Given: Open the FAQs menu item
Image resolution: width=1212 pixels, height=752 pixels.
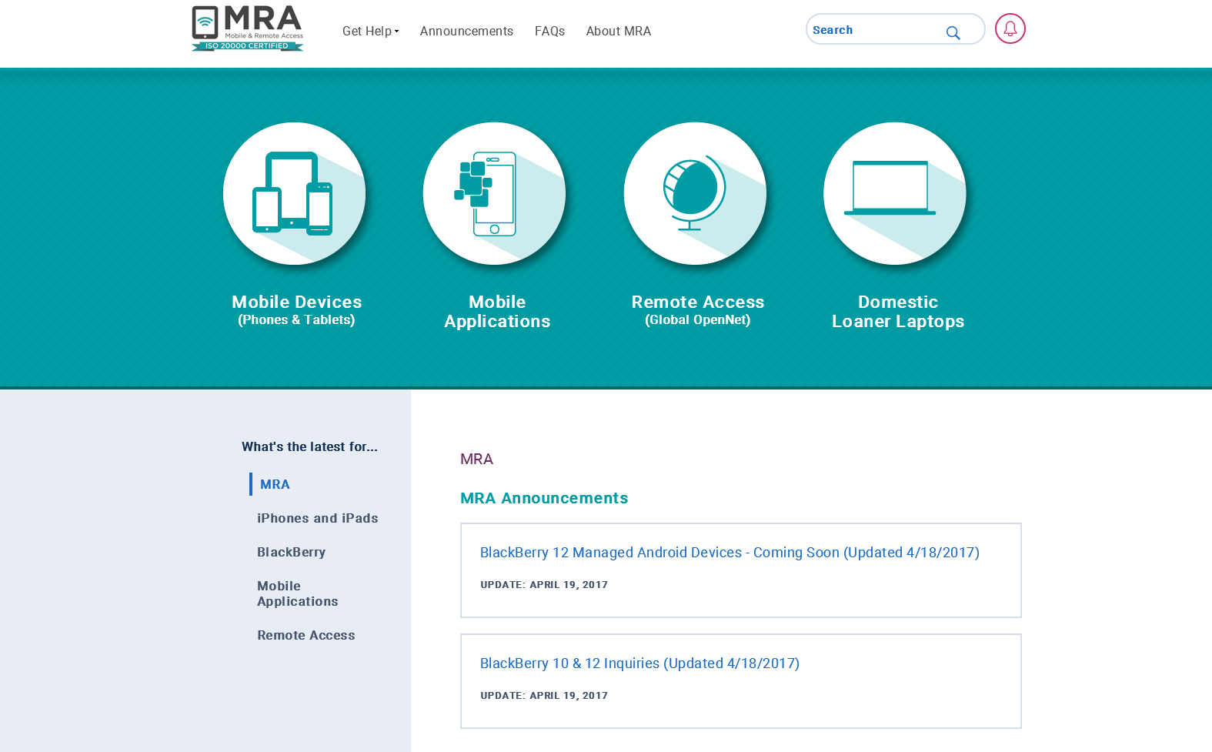Looking at the screenshot, I should [549, 32].
